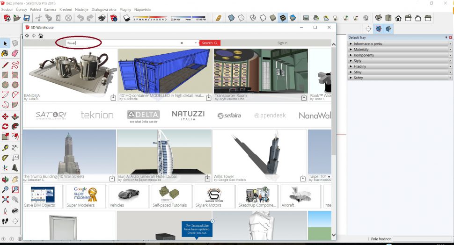Select the Tape Measure tool
The height and width of the screenshot is (245, 454).
tap(5, 148)
